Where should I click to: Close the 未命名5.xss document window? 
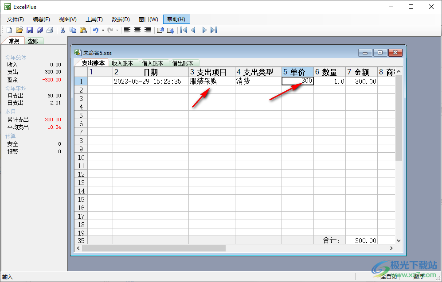[395, 53]
